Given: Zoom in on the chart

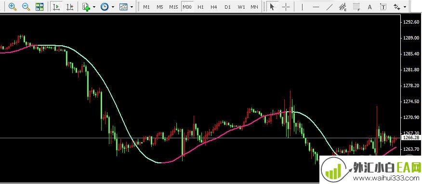Looking at the screenshot, I should [13, 7].
